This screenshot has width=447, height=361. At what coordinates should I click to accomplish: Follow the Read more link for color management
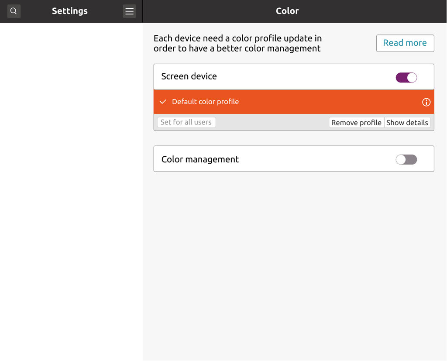pyautogui.click(x=405, y=43)
